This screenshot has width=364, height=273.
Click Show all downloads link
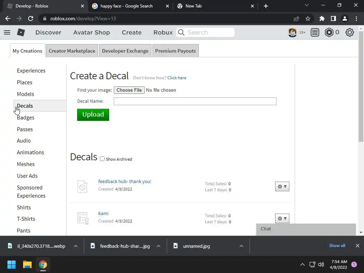337,246
